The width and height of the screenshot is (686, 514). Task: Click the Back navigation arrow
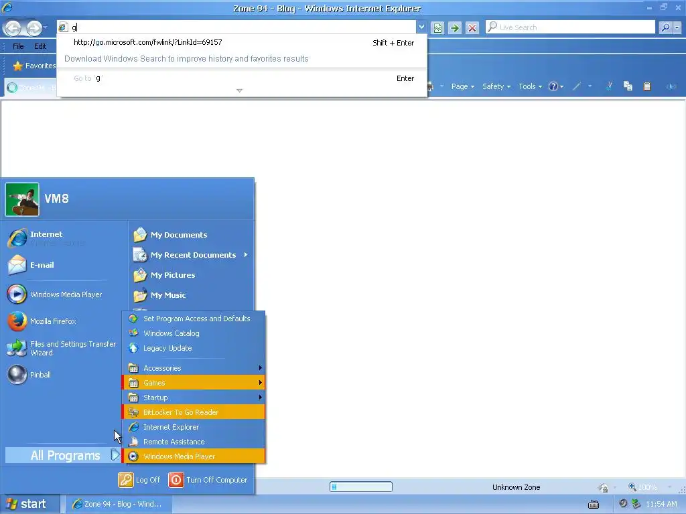pyautogui.click(x=13, y=28)
